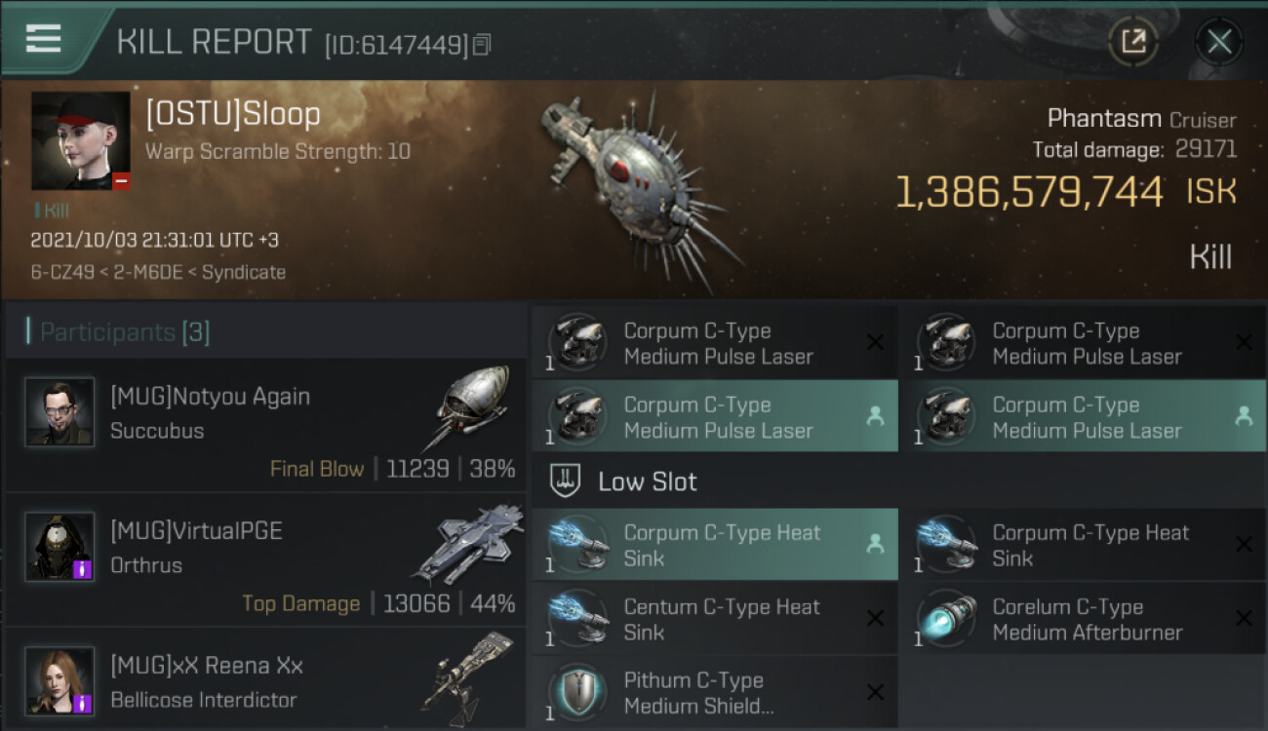Close the kill report window
This screenshot has width=1268, height=731.
[1219, 41]
